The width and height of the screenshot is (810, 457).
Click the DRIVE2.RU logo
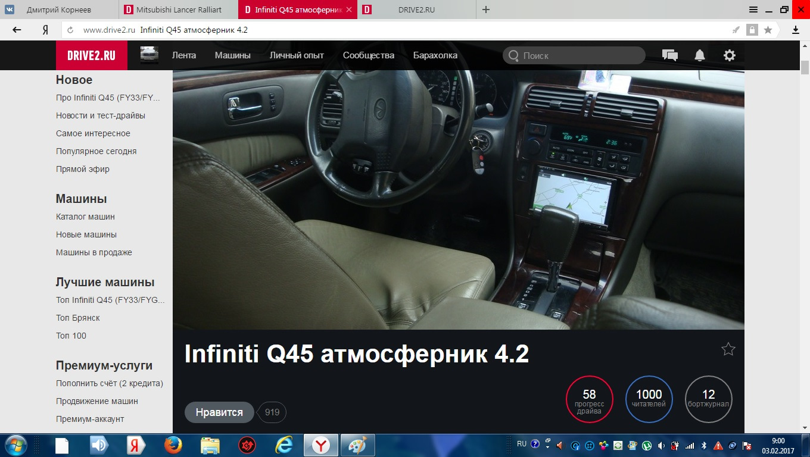click(92, 55)
